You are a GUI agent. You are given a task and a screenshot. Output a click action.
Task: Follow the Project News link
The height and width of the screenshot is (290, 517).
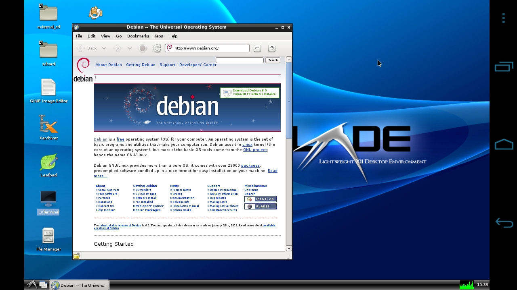point(182,190)
